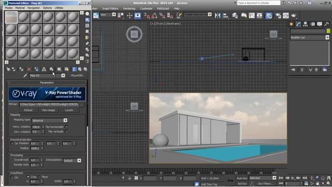Click Reset Map red X icon

(x=29, y=69)
